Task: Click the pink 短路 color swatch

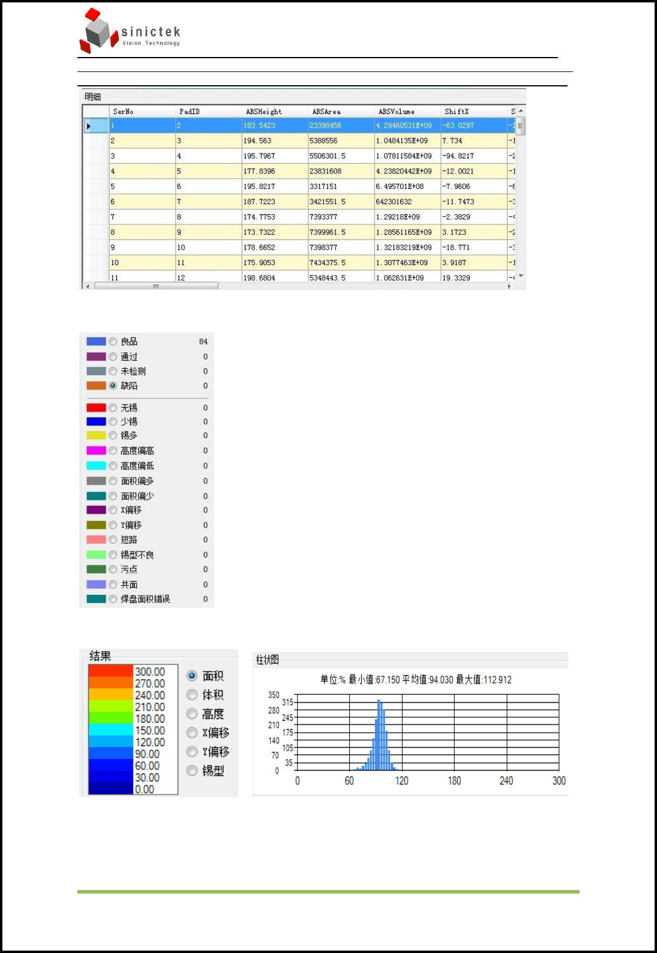Action: (x=96, y=540)
